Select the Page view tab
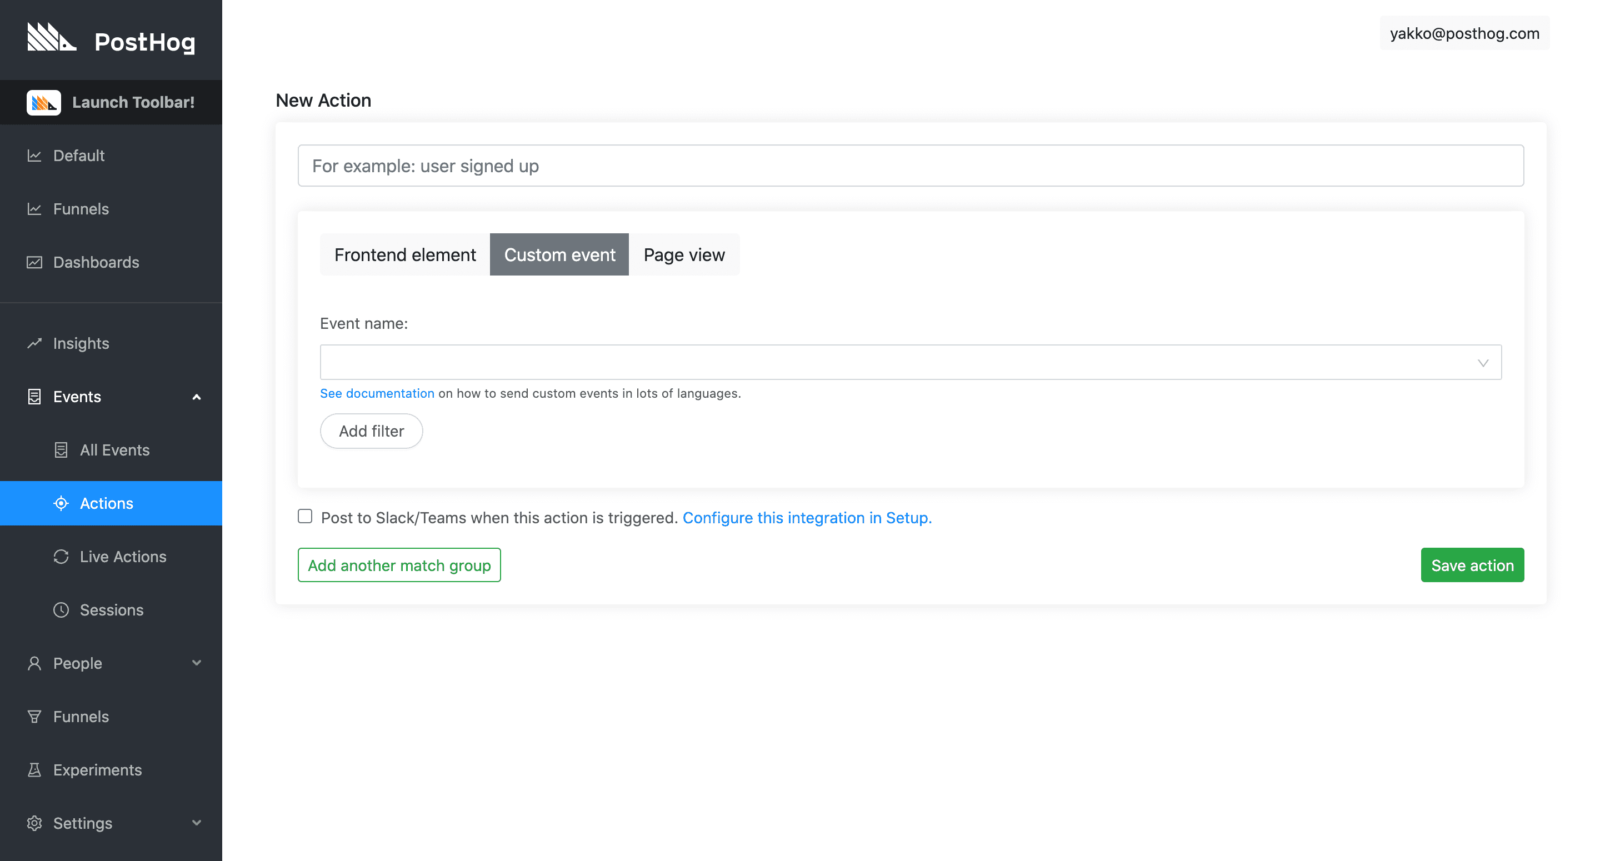This screenshot has width=1600, height=861. click(x=684, y=255)
